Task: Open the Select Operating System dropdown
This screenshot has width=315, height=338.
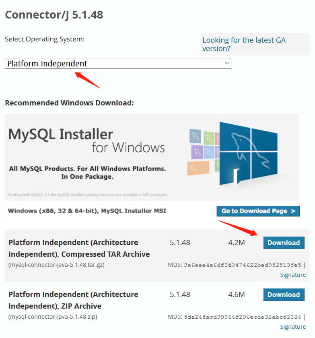Action: point(118,64)
